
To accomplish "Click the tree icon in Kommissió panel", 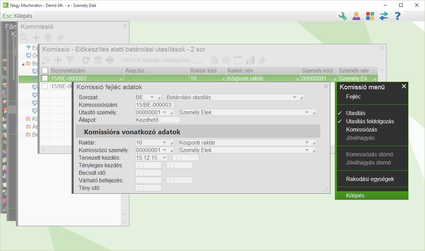I will coord(48,37).
